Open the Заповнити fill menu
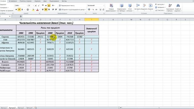Screen dimensions: 194x109 point(160,7)
